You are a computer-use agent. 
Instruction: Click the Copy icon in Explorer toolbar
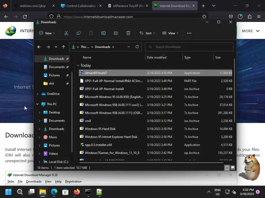[x=79, y=33]
